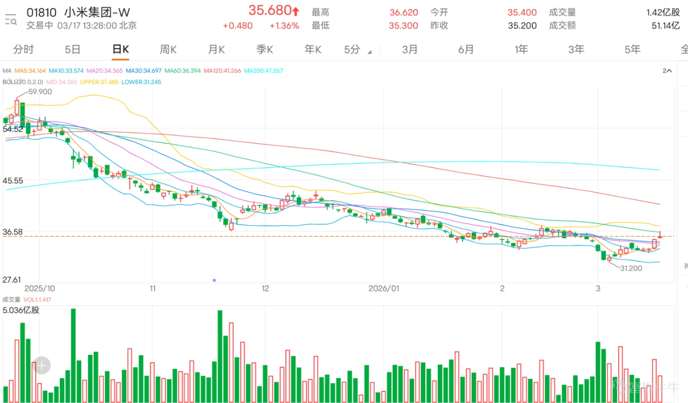Click the 成交额 51.14亿 turnover value
This screenshot has height=403, width=688.
tap(666, 26)
